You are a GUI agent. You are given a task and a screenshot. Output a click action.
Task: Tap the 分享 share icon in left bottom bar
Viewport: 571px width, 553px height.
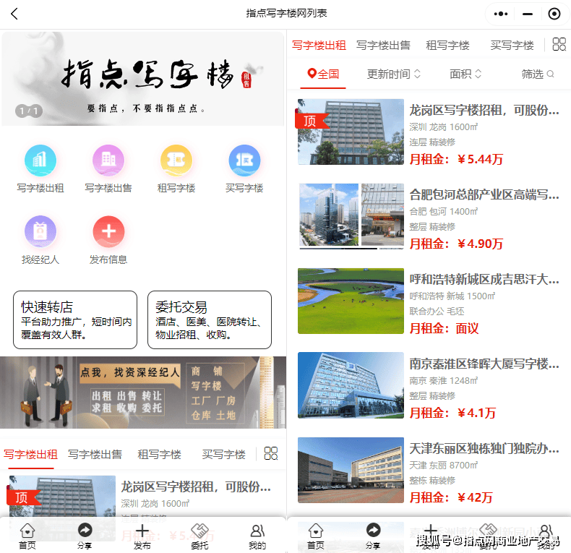click(85, 536)
